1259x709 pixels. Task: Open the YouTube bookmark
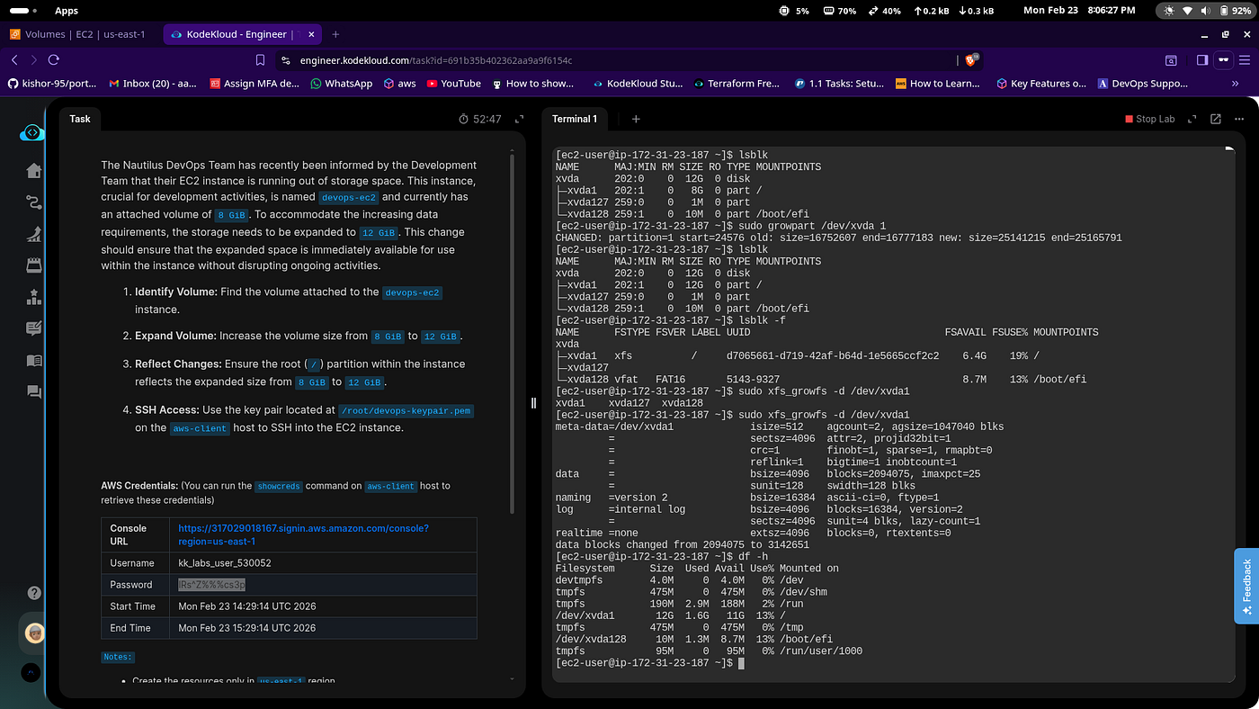454,84
